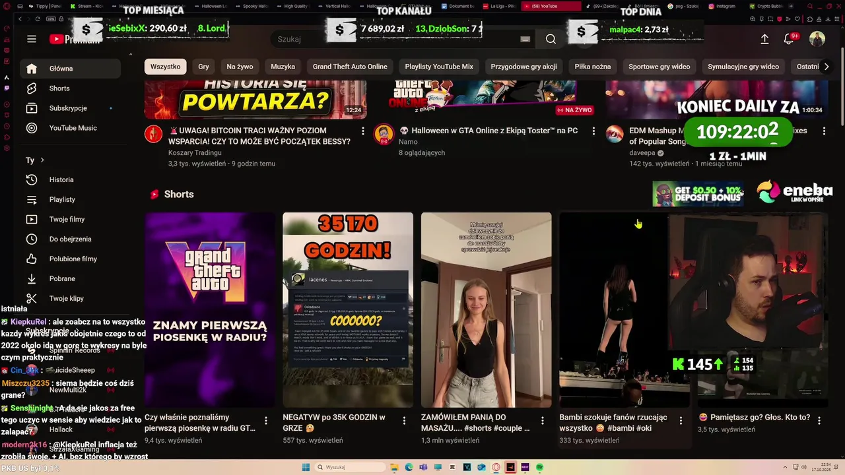This screenshot has width=845, height=475.
Task: Open Do obejrzenia in the sidebar
Action: [x=70, y=239]
